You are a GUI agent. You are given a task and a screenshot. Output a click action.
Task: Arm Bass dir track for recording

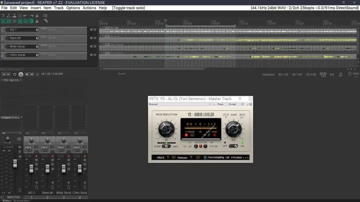[x=7, y=38]
